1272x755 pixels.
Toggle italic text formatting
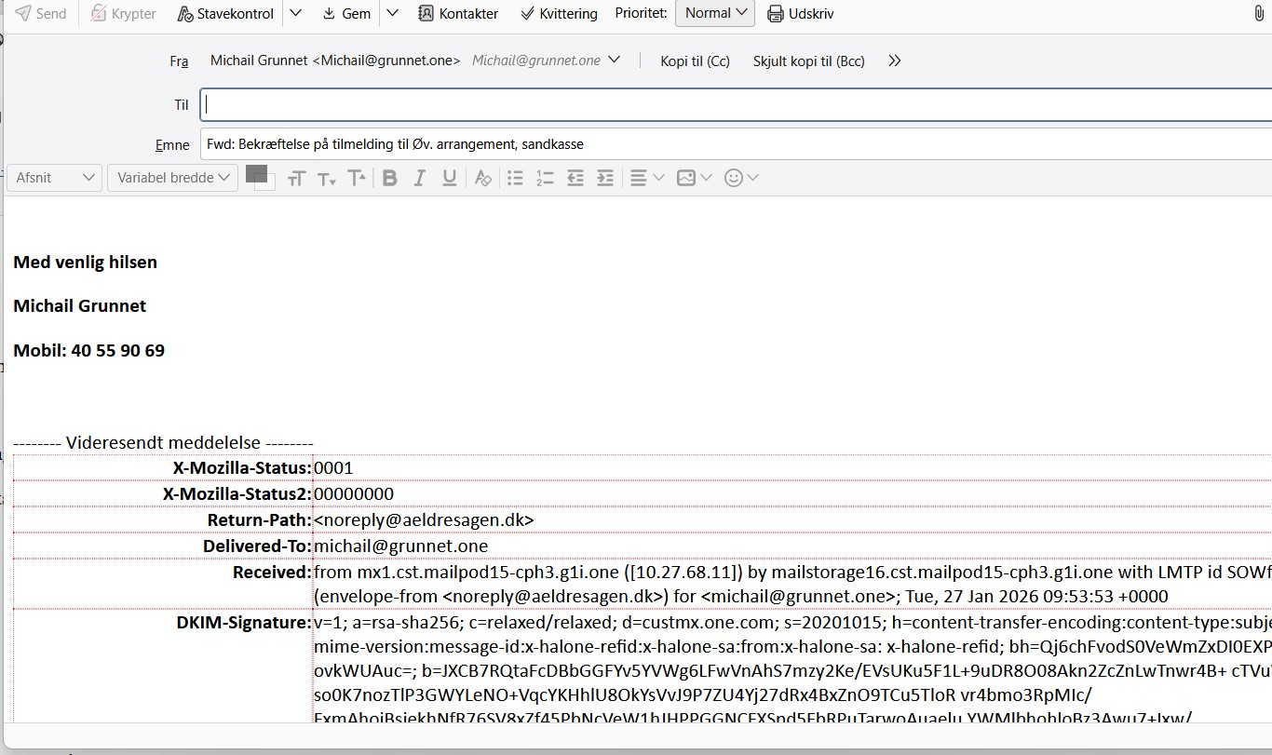(x=419, y=178)
